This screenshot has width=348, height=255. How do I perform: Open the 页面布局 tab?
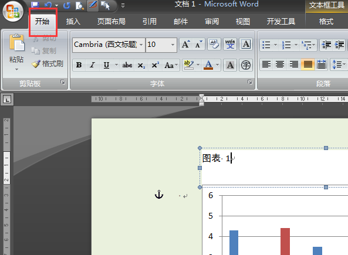pos(112,22)
